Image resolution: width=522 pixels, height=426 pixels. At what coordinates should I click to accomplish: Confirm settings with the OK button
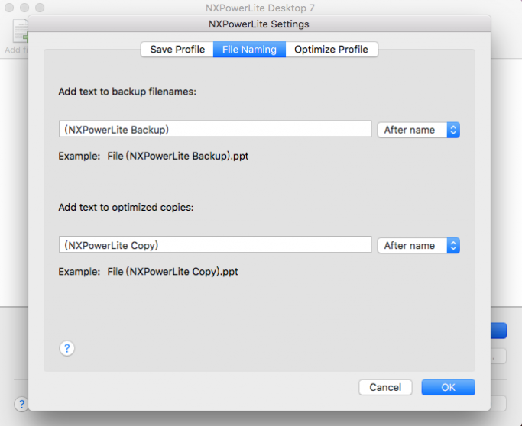448,387
